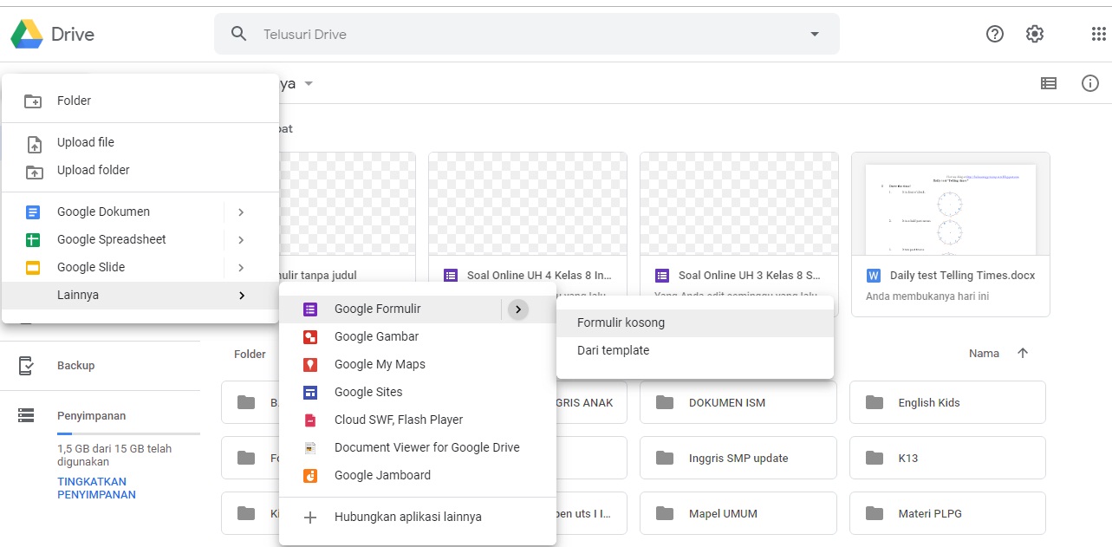
Task: Expand search options dropdown arrow
Action: (x=814, y=34)
